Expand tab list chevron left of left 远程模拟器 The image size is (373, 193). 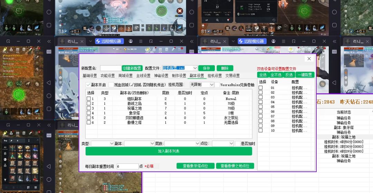[90, 41]
